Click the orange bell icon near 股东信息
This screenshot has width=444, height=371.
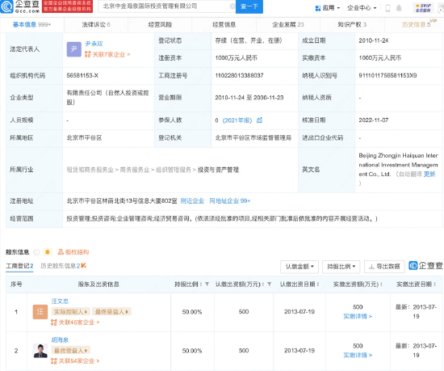[48, 252]
